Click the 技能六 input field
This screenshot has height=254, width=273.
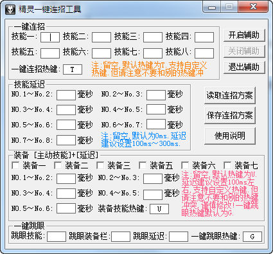pos(101,53)
